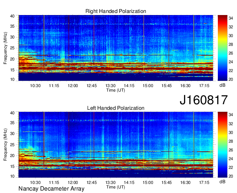Click 30 MHz tick on Right Handed frequency axis
Image resolution: width=237 pixels, height=193 pixels.
click(x=12, y=37)
